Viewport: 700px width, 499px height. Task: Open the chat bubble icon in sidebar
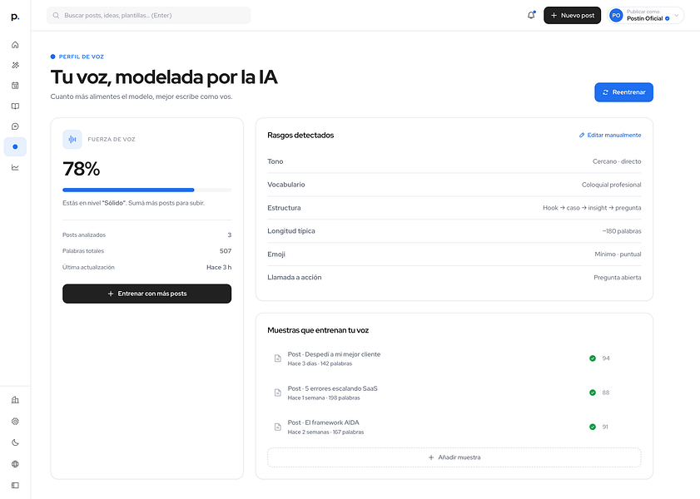pyautogui.click(x=15, y=126)
